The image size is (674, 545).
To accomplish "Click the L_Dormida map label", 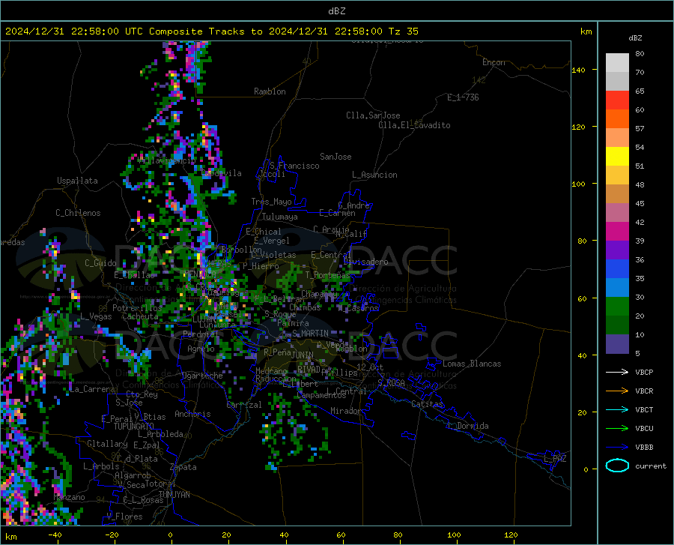I will (467, 426).
